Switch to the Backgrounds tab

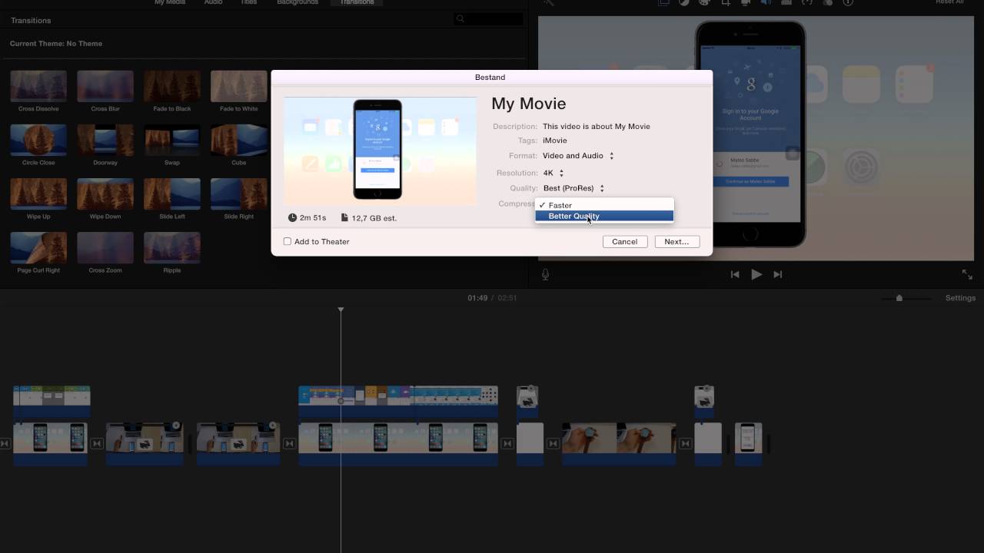pyautogui.click(x=298, y=2)
